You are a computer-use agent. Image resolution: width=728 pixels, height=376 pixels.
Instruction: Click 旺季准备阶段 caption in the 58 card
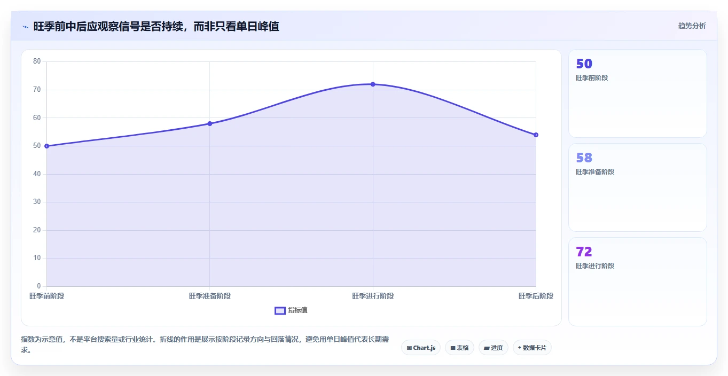[595, 172]
